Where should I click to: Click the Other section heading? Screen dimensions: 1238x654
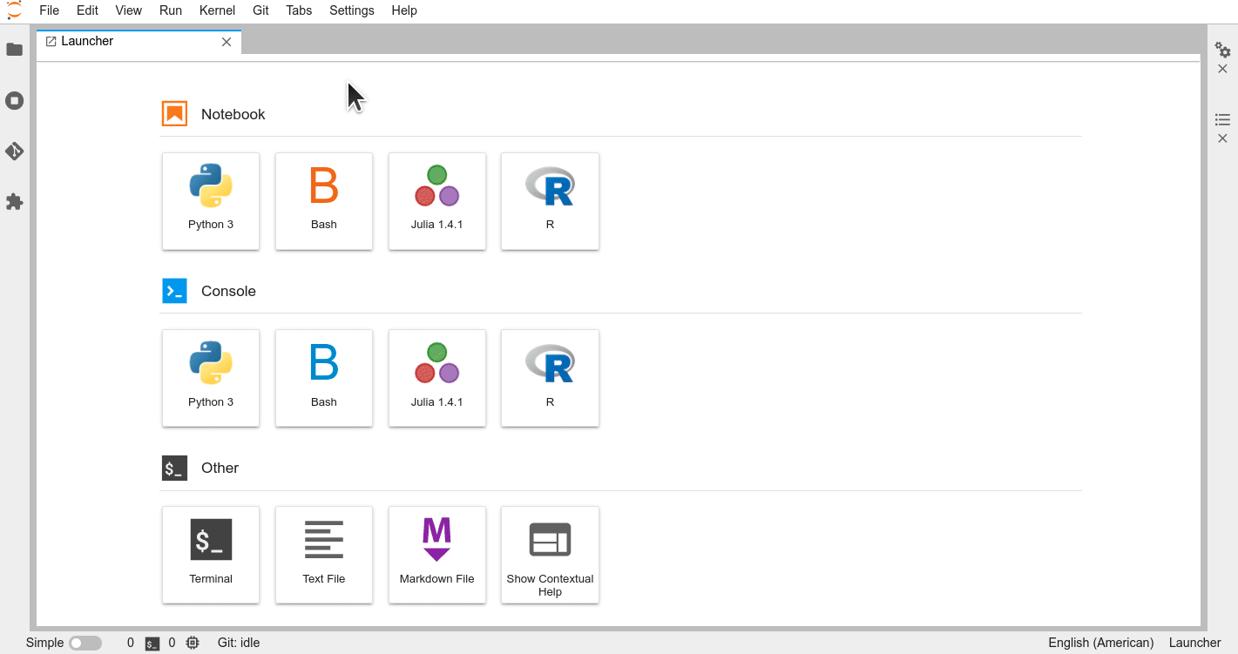click(x=220, y=468)
